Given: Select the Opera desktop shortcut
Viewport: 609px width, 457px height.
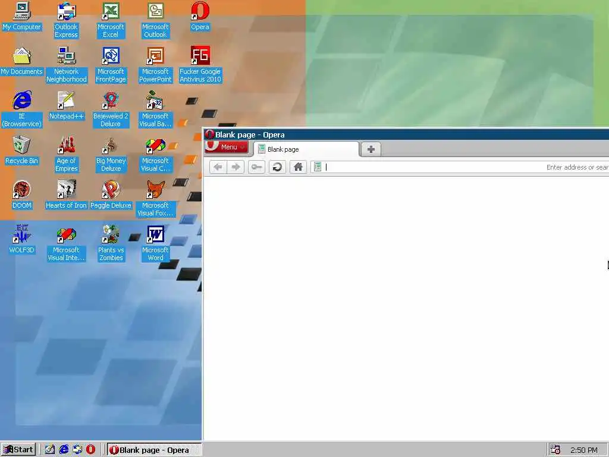Looking at the screenshot, I should pos(200,16).
